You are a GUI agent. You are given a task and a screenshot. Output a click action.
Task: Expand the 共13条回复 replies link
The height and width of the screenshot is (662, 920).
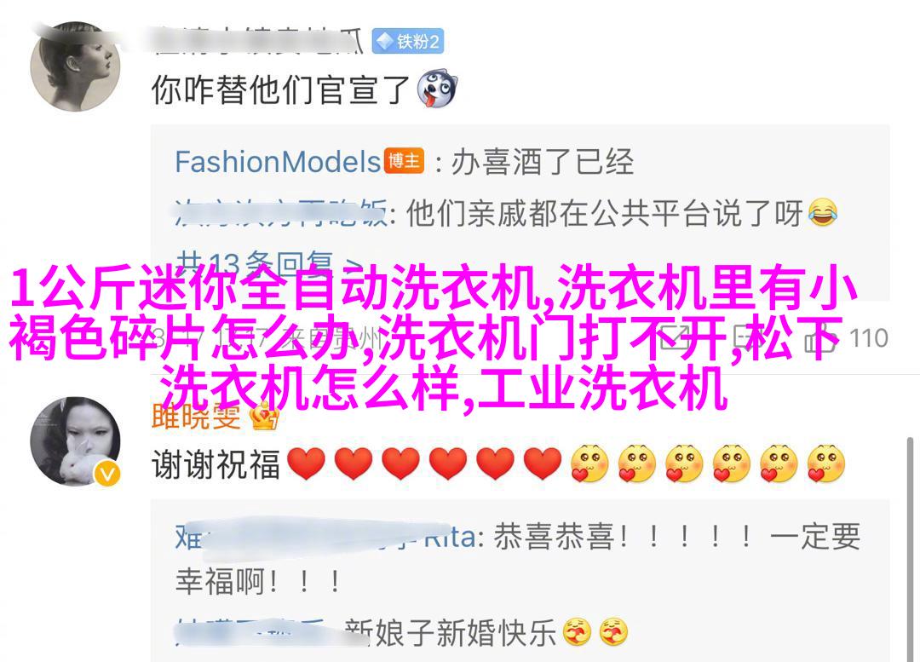tap(268, 265)
